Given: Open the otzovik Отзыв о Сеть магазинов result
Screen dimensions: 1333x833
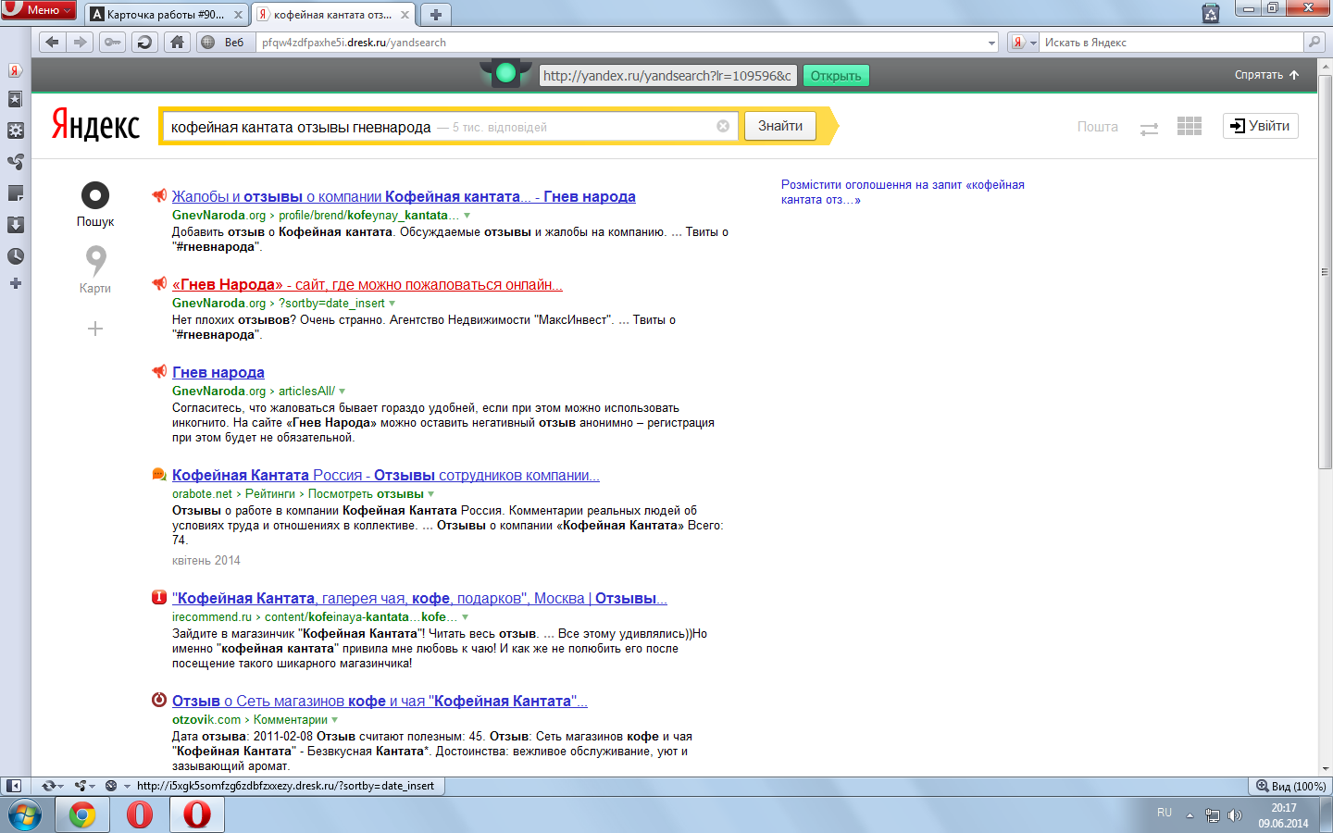Looking at the screenshot, I should coord(380,701).
